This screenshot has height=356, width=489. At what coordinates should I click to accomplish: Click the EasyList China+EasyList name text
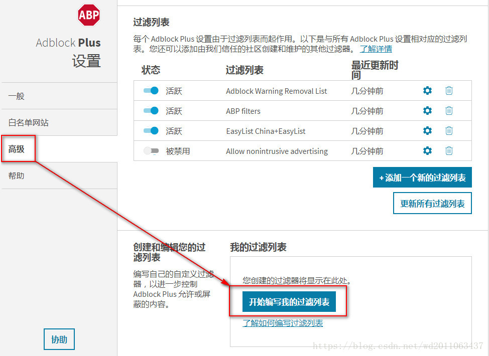point(266,131)
